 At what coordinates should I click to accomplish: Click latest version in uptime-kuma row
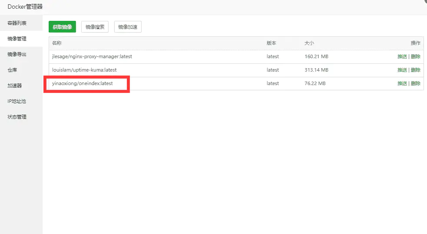[x=273, y=70]
